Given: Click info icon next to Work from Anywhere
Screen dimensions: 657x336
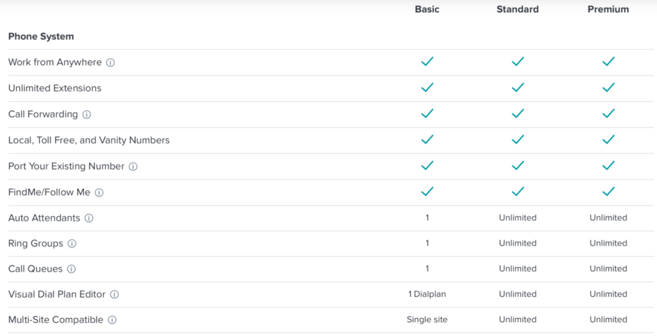Looking at the screenshot, I should (110, 63).
